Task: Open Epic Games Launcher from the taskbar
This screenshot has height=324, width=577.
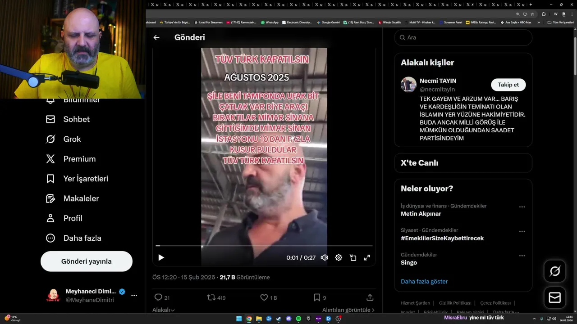Action: pos(308,319)
